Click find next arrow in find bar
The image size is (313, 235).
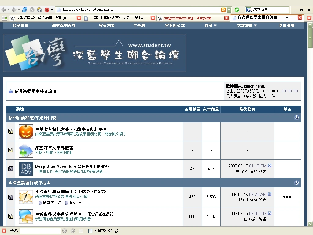click(x=64, y=231)
